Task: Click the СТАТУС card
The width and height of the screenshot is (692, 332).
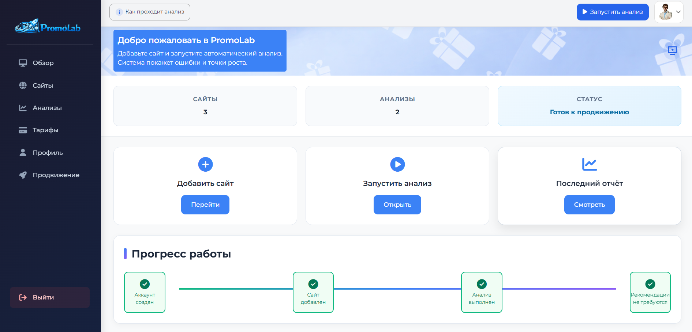Action: pyautogui.click(x=590, y=106)
